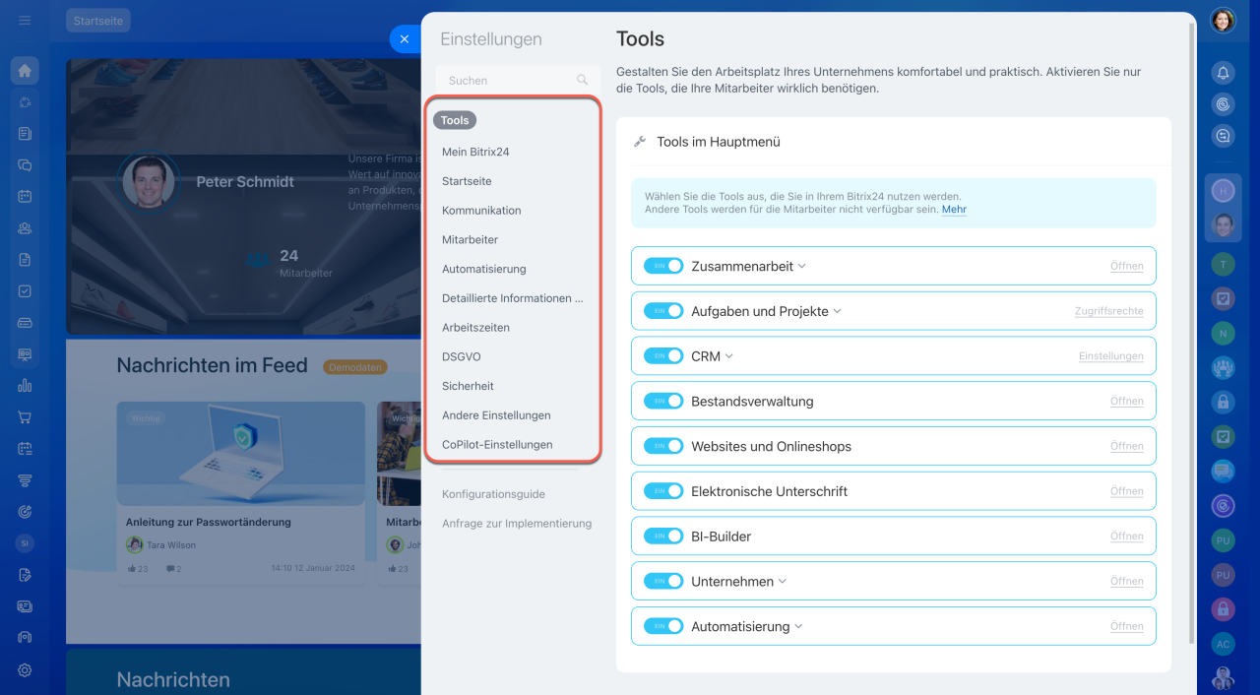Open CoPilot-Einstellungen section

click(x=497, y=445)
